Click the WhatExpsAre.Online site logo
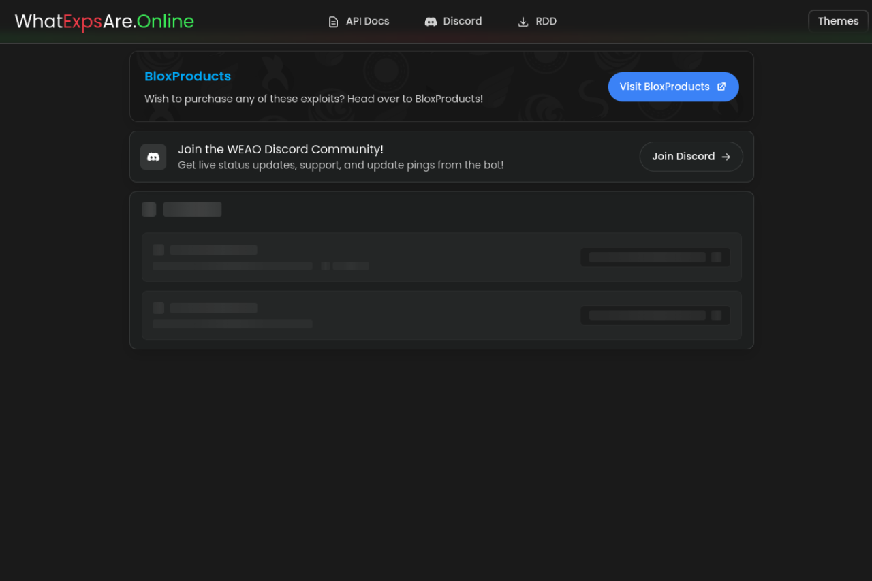The width and height of the screenshot is (872, 581). [104, 21]
